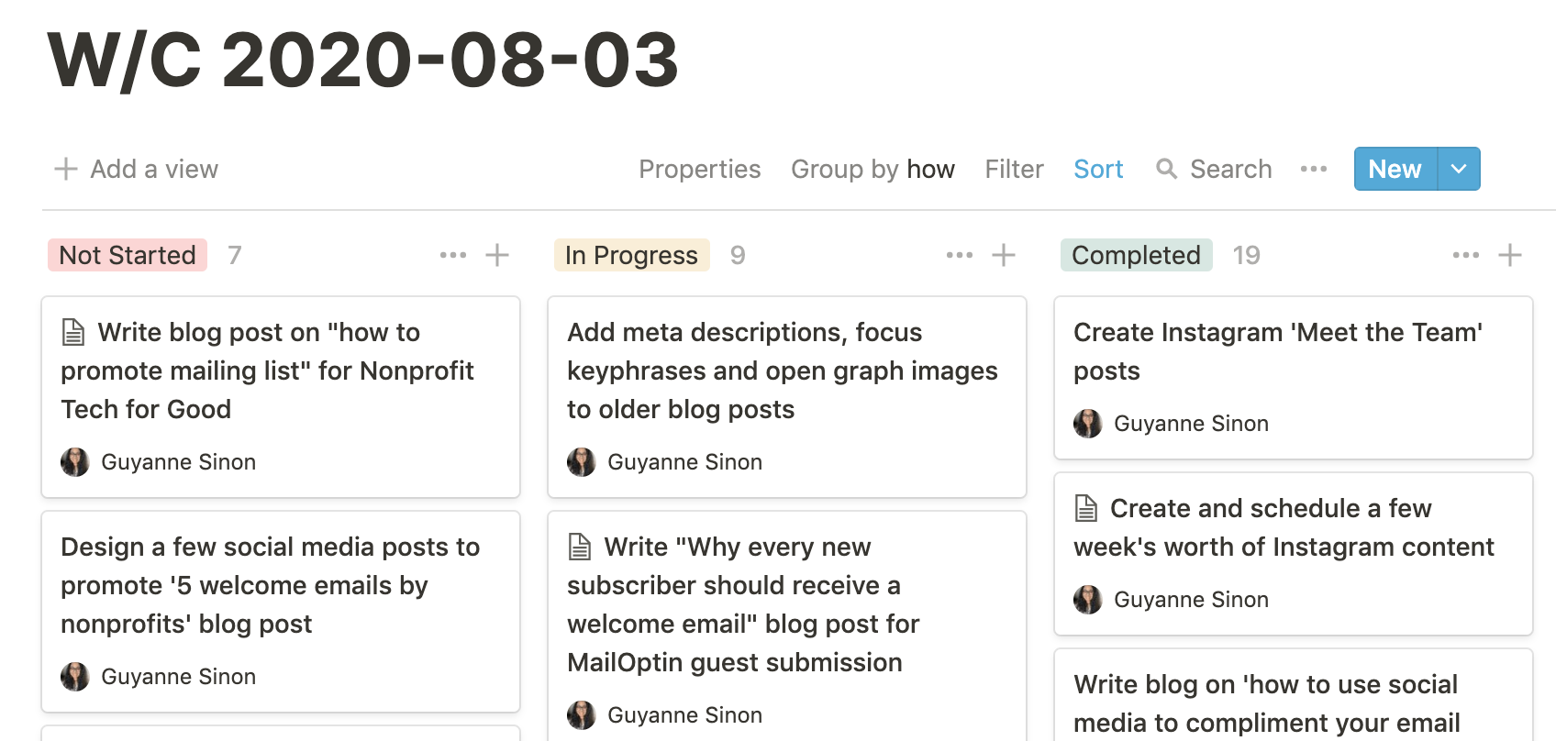Open the Group by how dropdown
1556x741 pixels.
872,169
